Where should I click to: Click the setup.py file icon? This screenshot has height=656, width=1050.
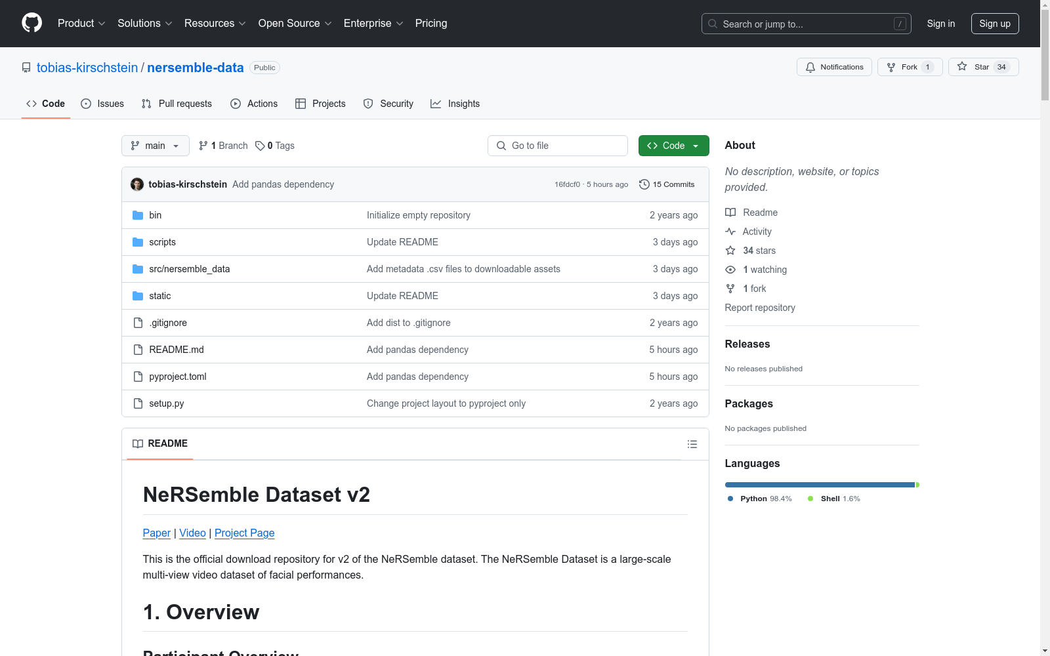[138, 403]
